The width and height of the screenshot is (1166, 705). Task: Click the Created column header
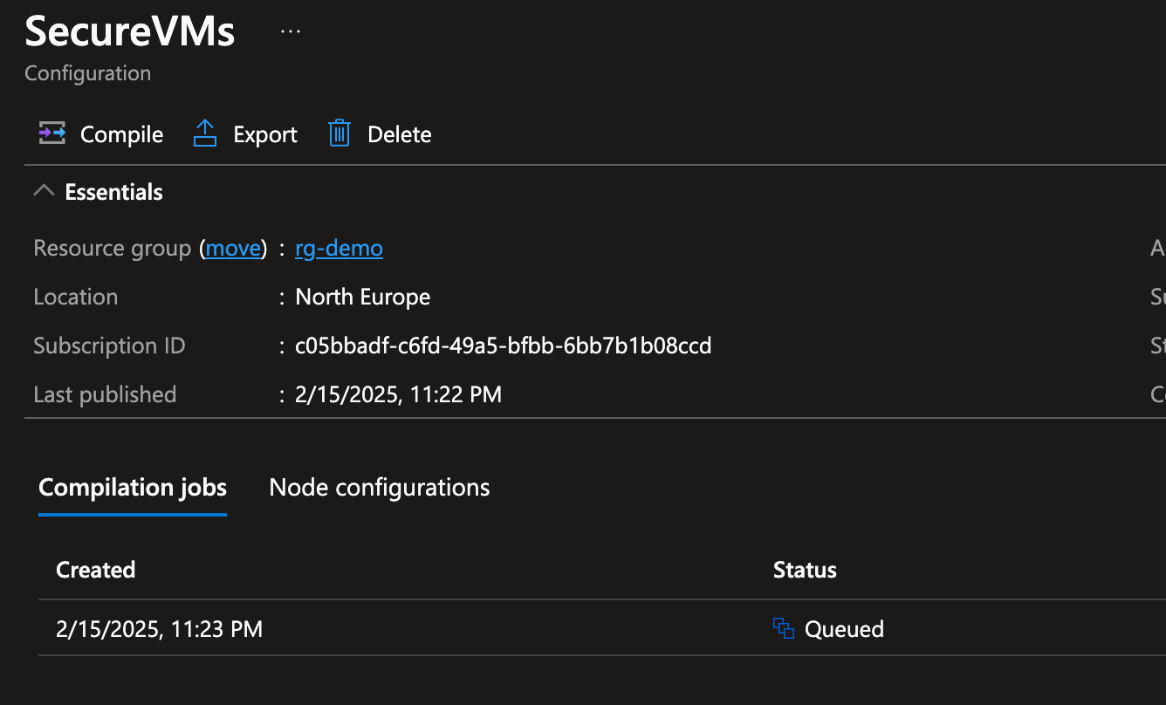[95, 569]
